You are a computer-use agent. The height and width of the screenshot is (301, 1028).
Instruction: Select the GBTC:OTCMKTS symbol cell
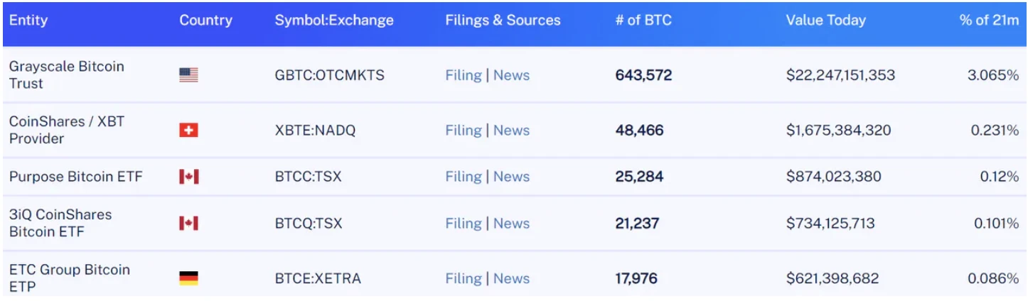tap(329, 75)
